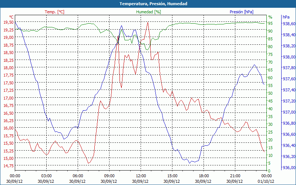Viewport: 296px width, 185px height.
Task: Click pressure axis value "938,00"
Action: click(289, 57)
